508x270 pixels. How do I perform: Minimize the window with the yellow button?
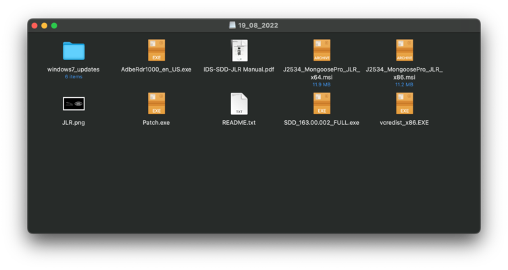45,26
